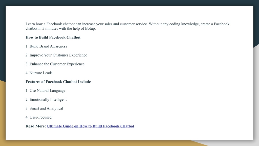Click the light gray shape beside the white card
The height and width of the screenshot is (146, 259).
coord(256,93)
